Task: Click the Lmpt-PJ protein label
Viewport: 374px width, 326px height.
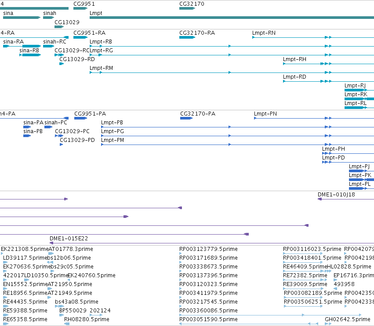Action: (x=359, y=167)
